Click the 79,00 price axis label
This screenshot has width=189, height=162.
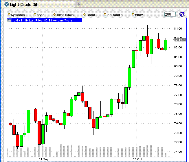(178, 76)
